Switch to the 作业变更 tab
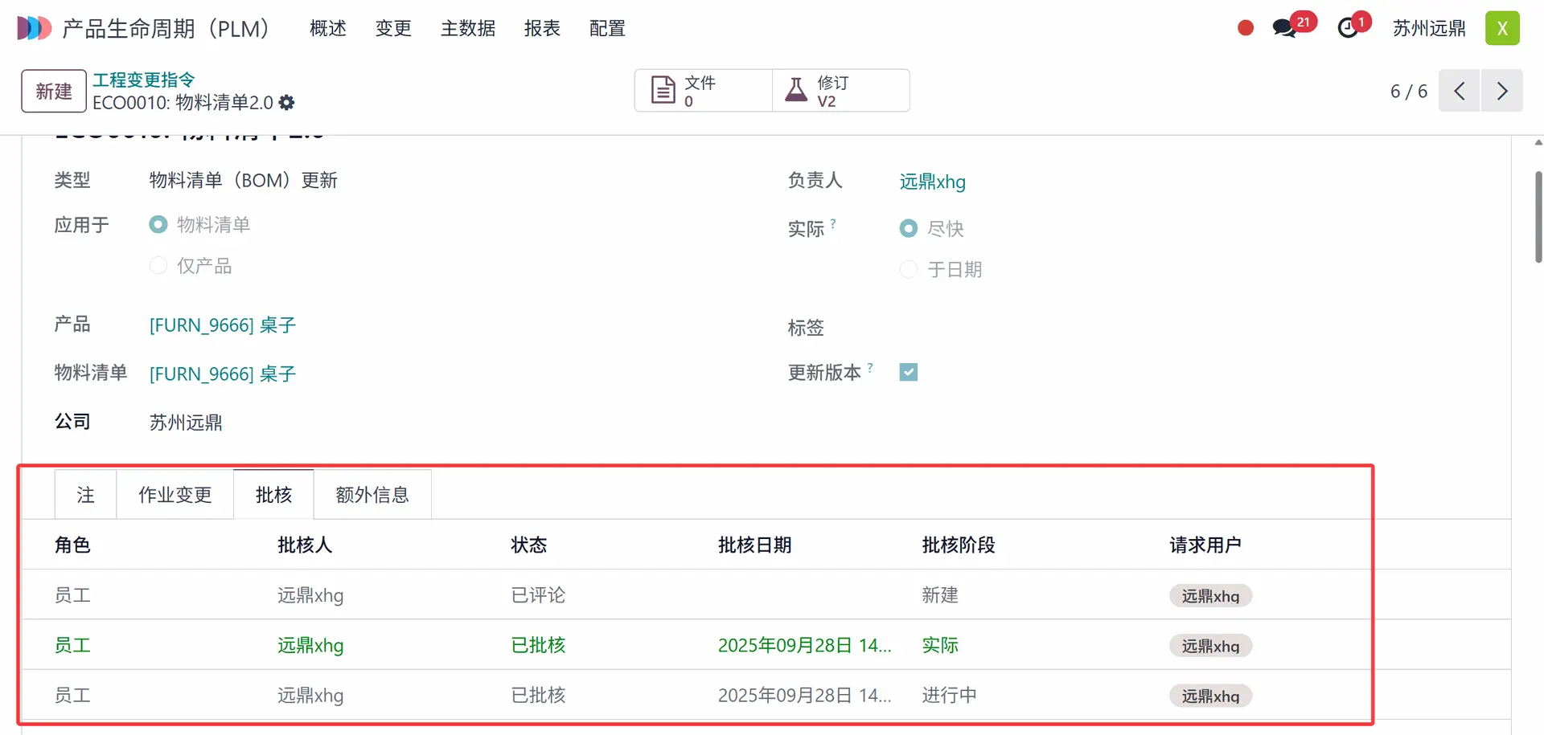Image resolution: width=1544 pixels, height=735 pixels. tap(175, 495)
